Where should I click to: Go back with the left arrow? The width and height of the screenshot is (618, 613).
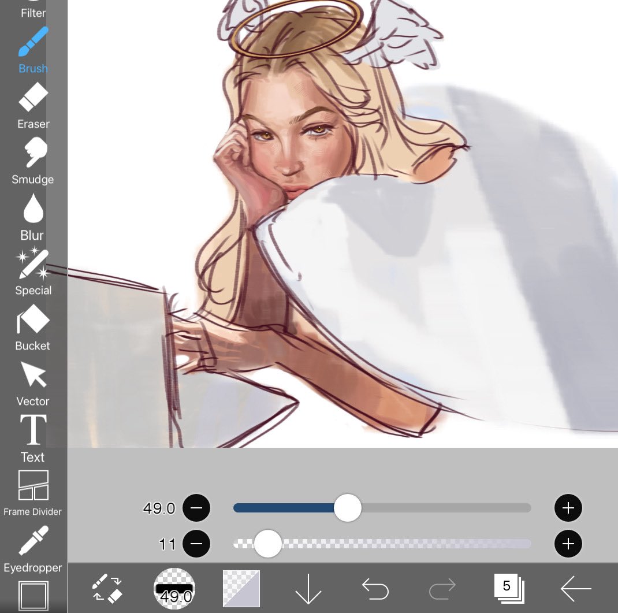576,589
